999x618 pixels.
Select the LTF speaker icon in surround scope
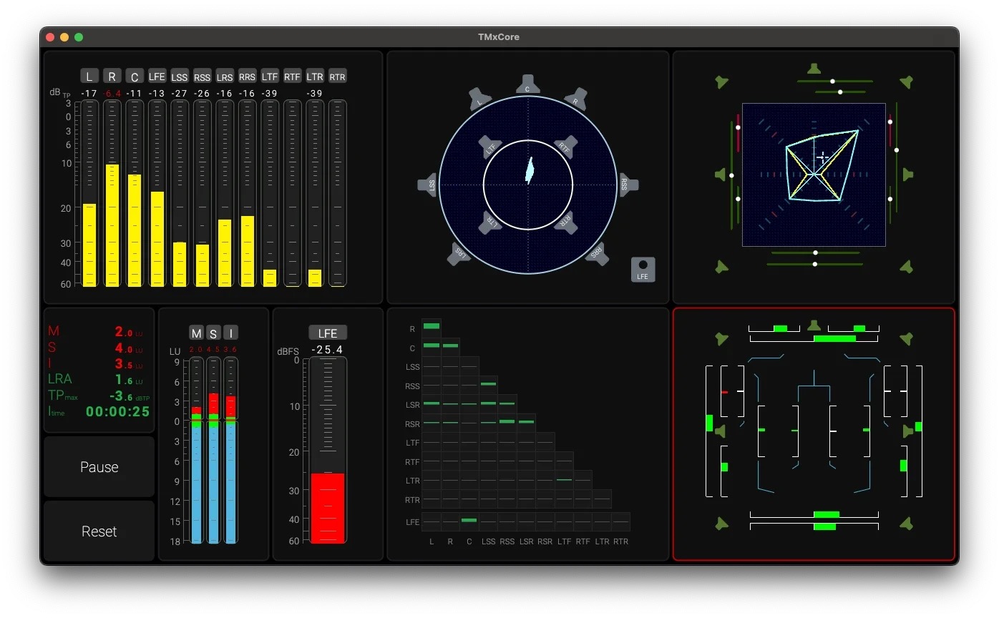coord(491,147)
